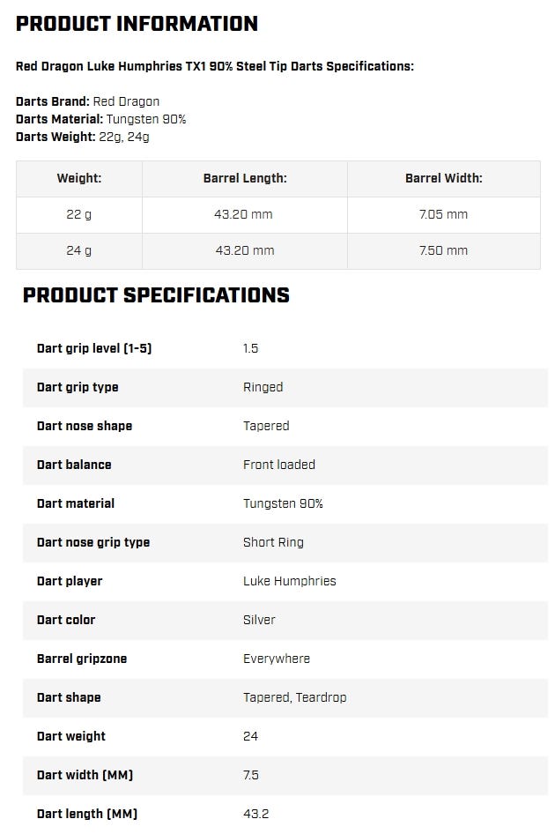Click the Ringed grip type value
Screen dimensions: 555x834
[x=263, y=387]
